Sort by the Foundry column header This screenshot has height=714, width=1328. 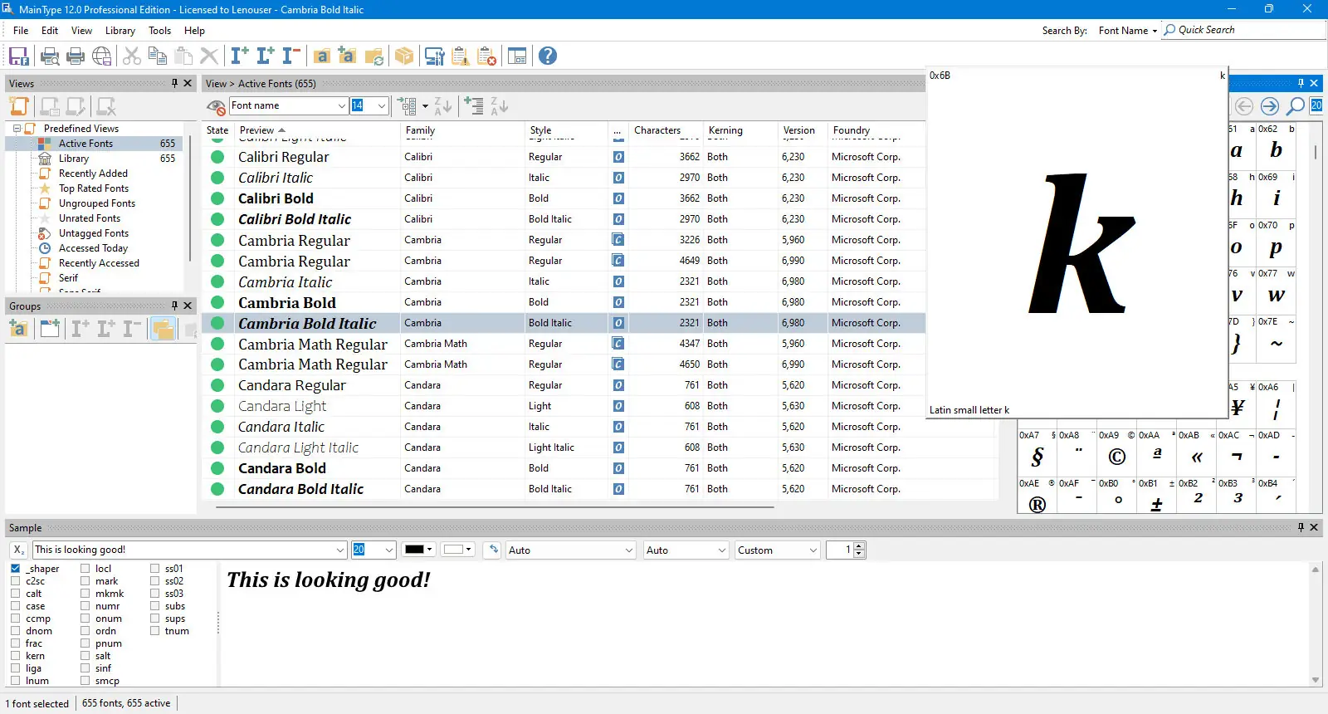click(x=876, y=130)
